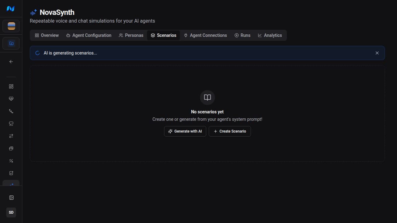Click the blue logo at top of sidebar
Screen dimensions: 397x223
[x=11, y=9]
